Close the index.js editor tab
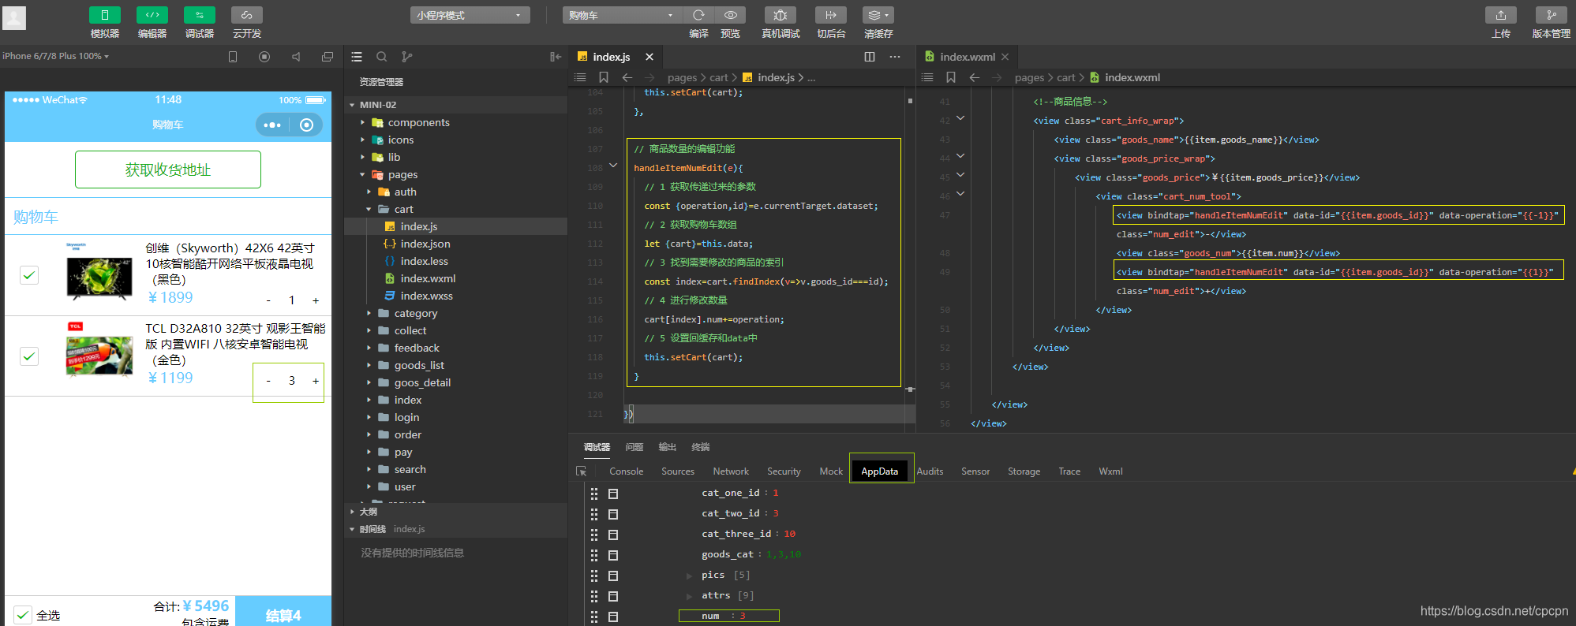This screenshot has height=626, width=1576. point(649,57)
